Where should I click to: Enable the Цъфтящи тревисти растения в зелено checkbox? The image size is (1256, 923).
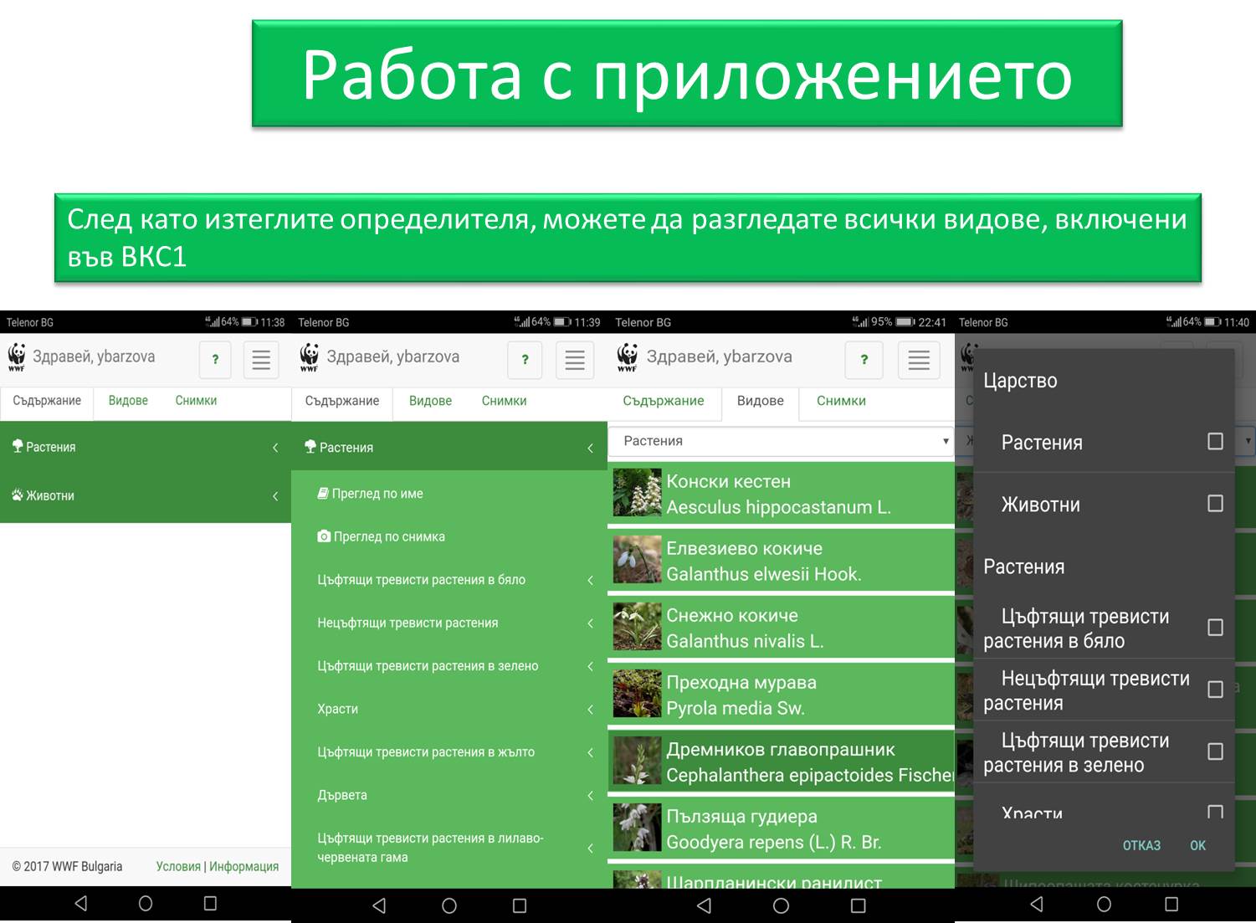point(1215,751)
